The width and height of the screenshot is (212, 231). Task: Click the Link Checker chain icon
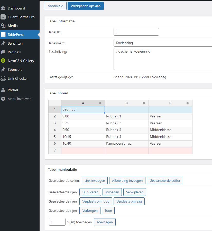(x=3, y=78)
